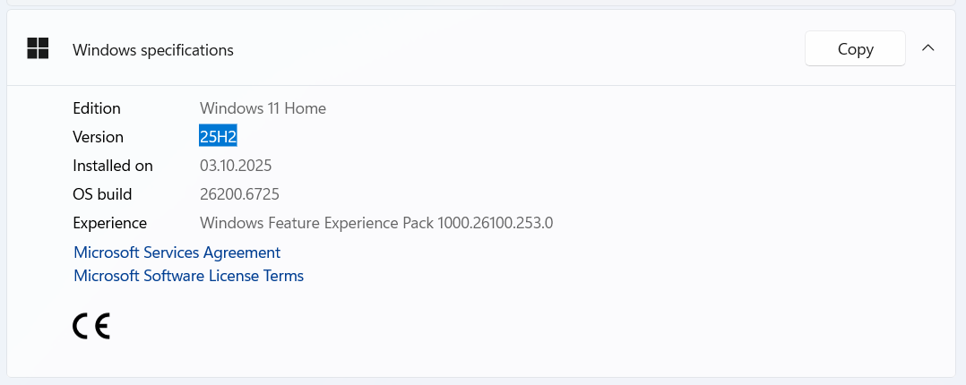The width and height of the screenshot is (966, 385).
Task: Click the CE certification mark
Action: (91, 327)
